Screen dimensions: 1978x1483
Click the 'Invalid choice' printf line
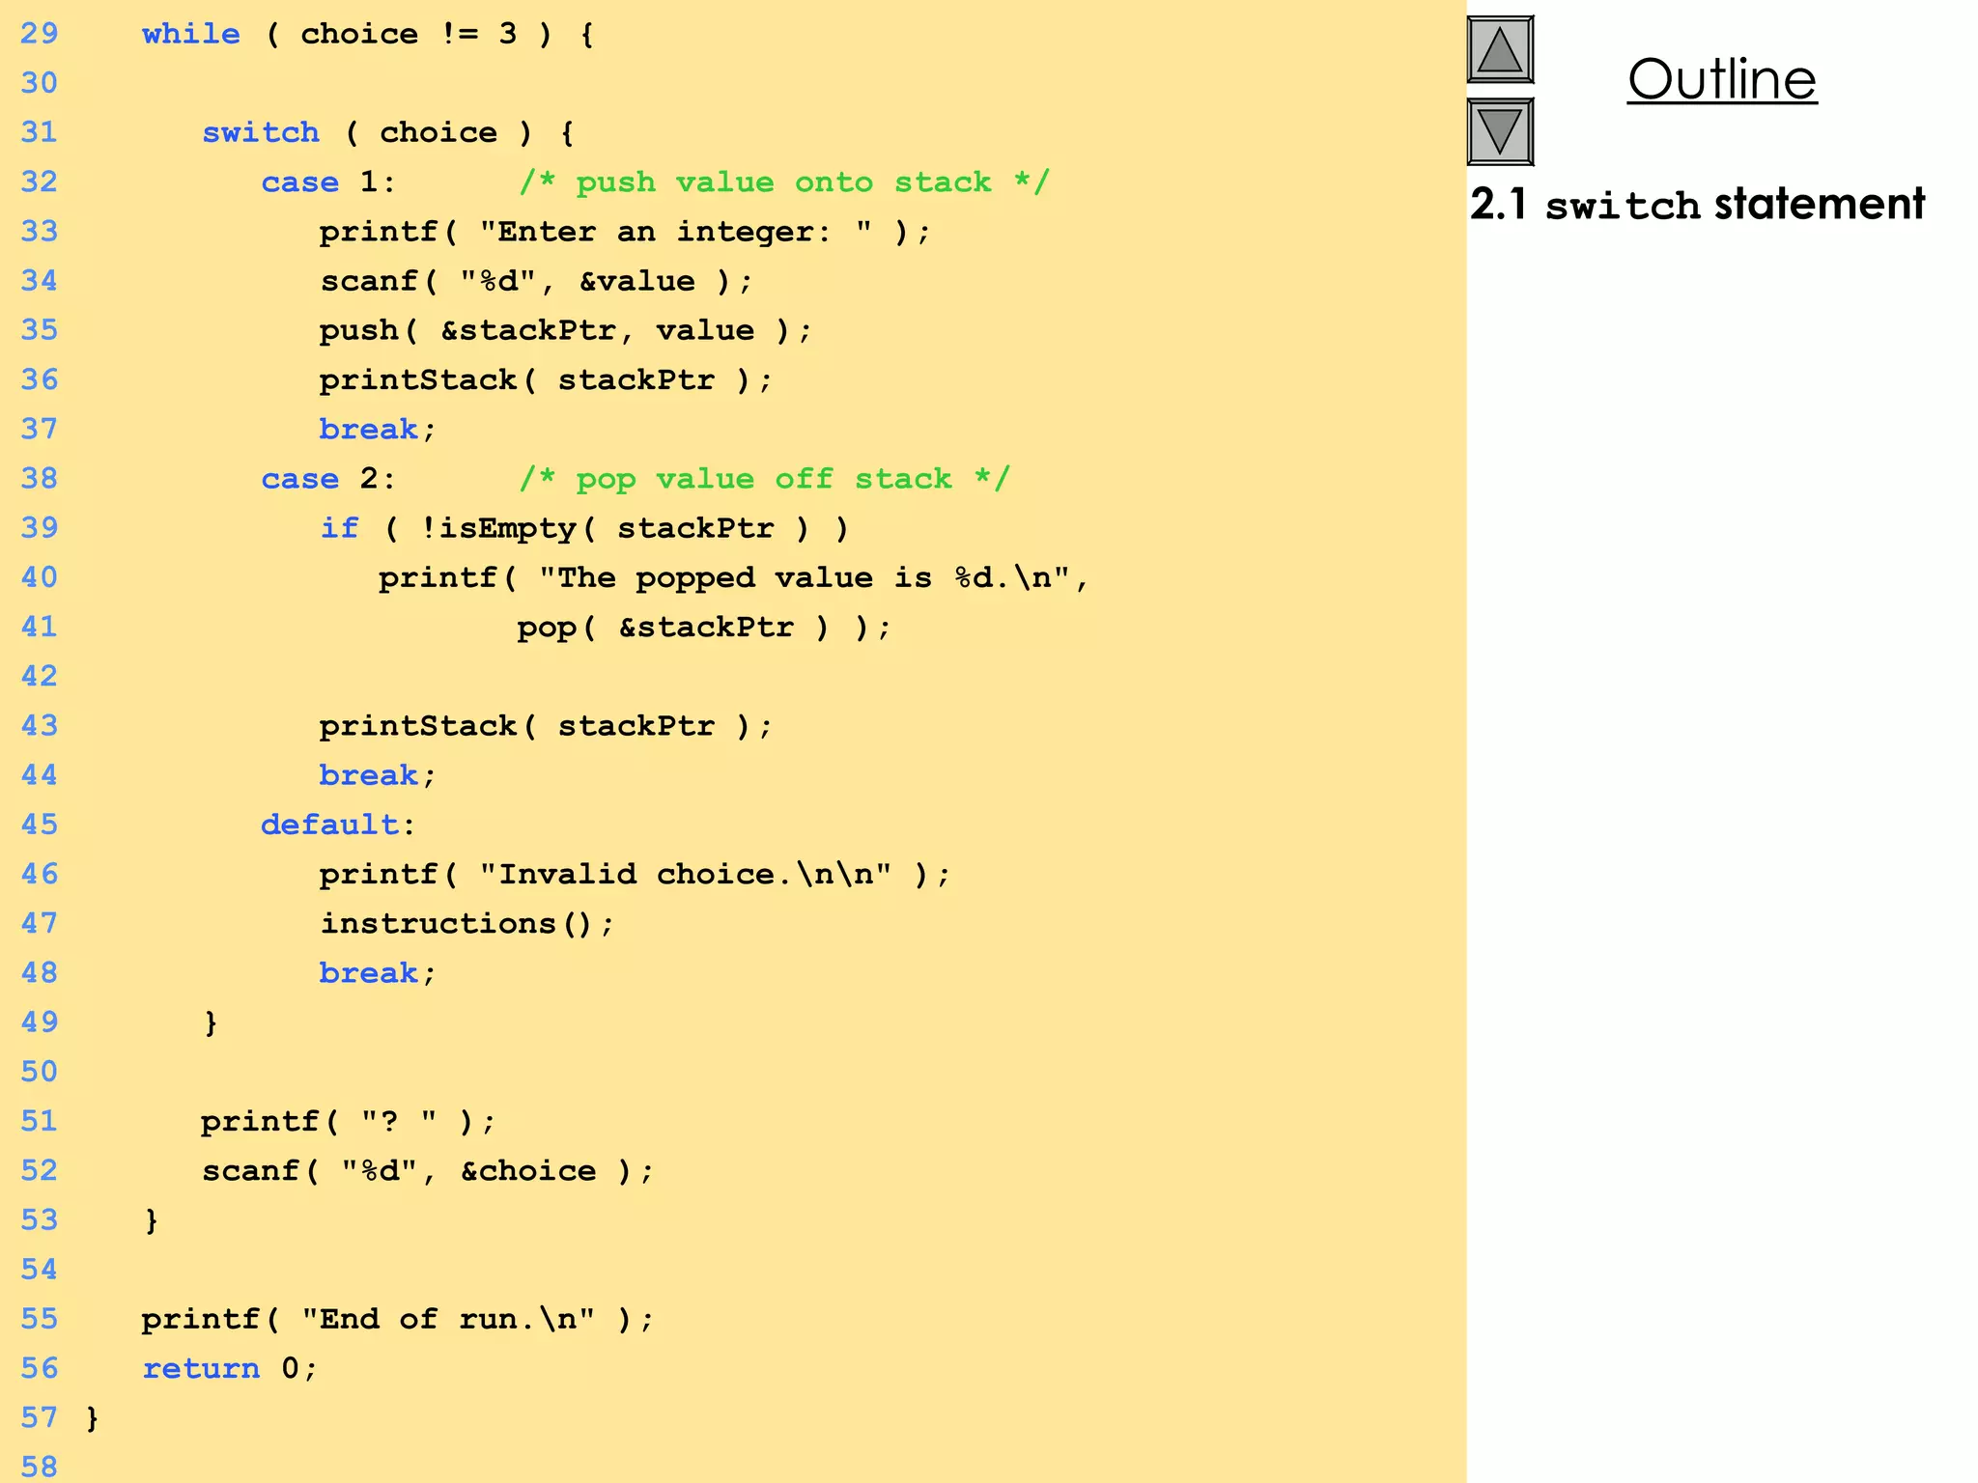click(x=635, y=875)
